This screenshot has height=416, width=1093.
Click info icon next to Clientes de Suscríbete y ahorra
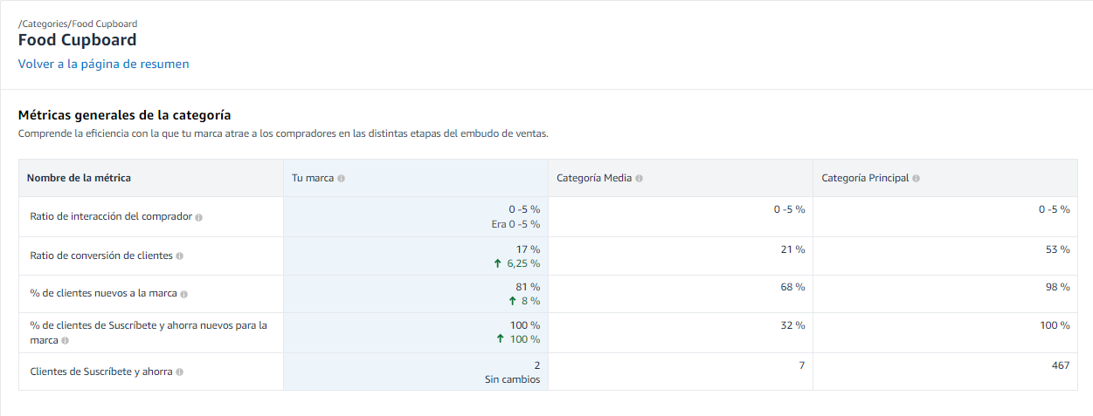179,372
